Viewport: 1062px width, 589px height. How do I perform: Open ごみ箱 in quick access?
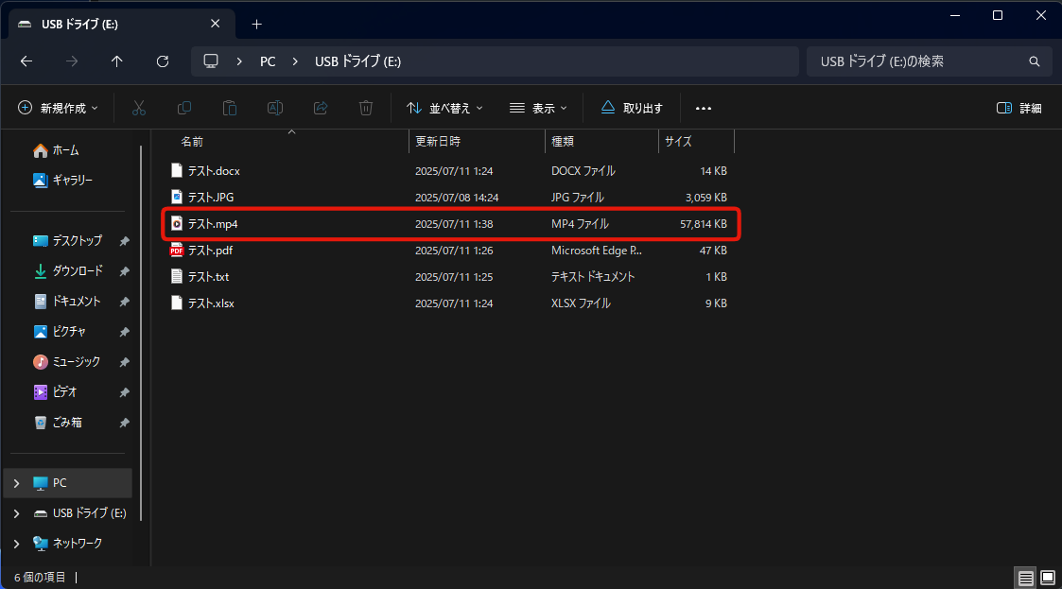58,423
